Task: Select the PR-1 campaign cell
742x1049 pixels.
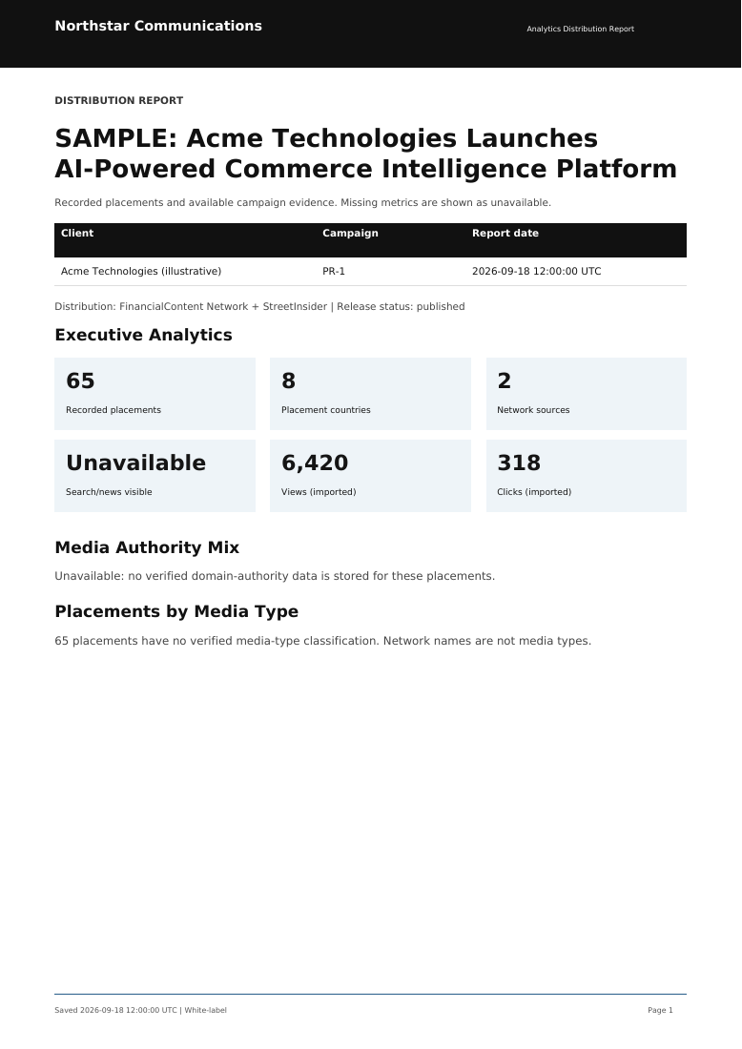Action: tap(334, 271)
